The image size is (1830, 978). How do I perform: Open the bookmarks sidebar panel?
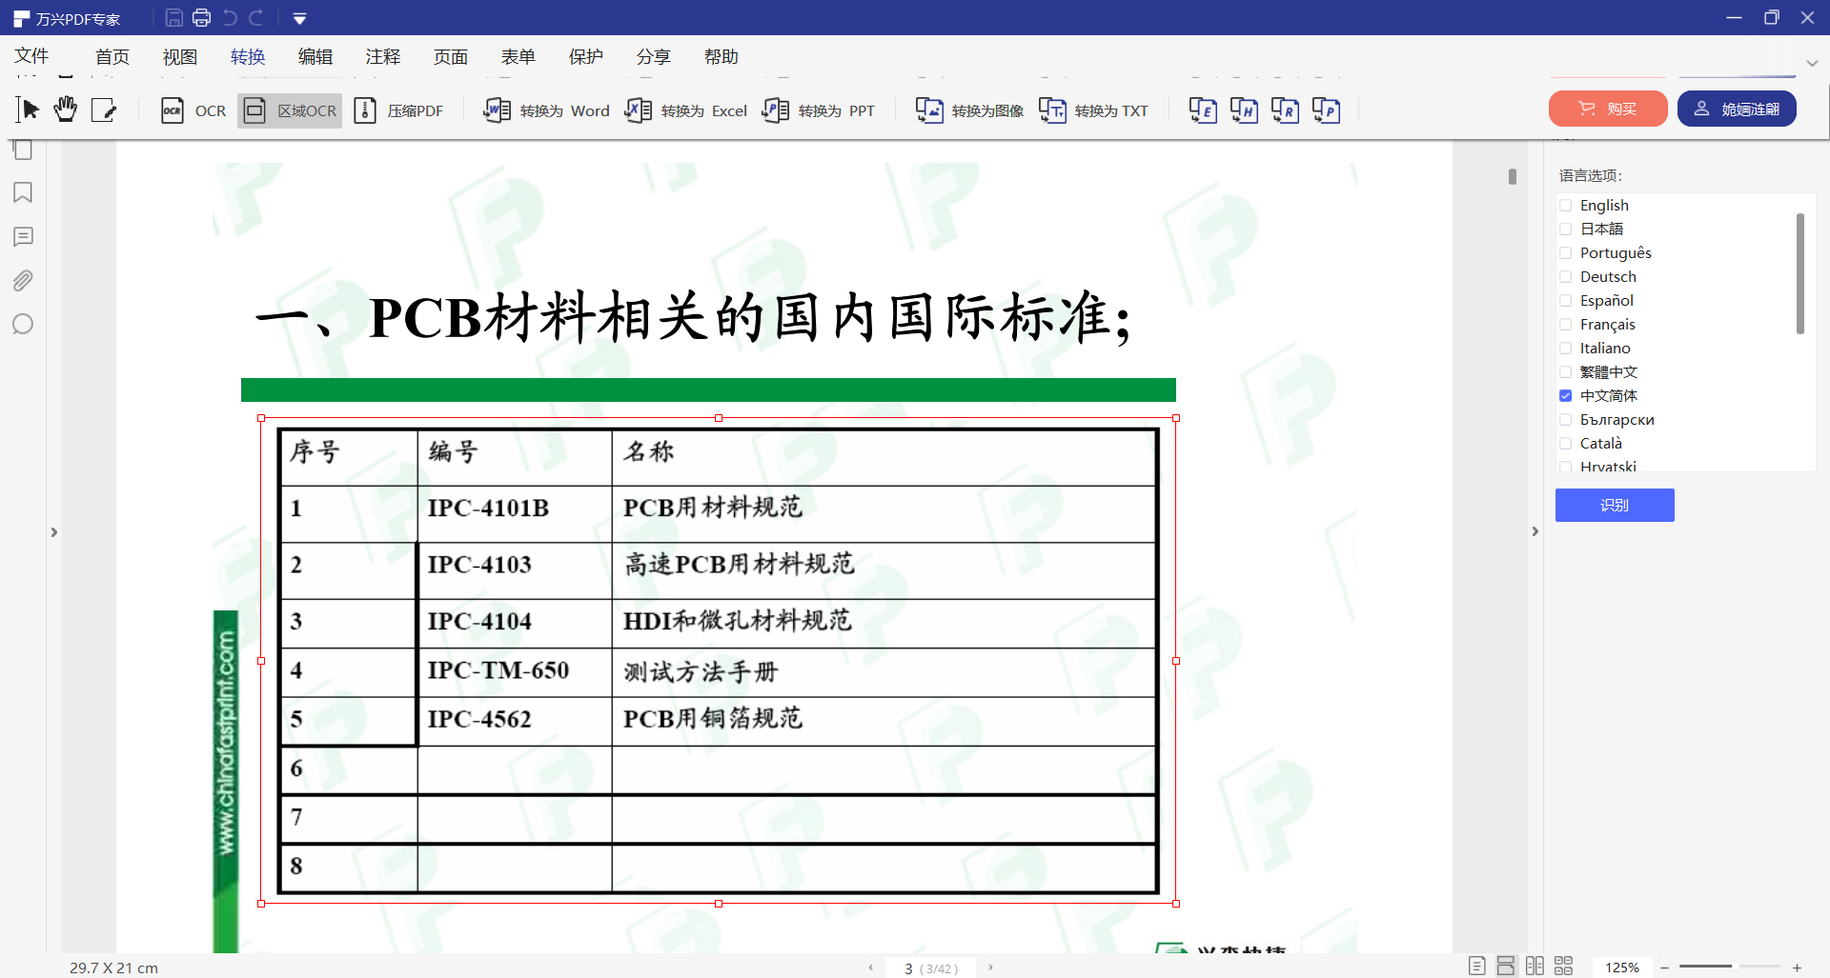click(x=23, y=192)
